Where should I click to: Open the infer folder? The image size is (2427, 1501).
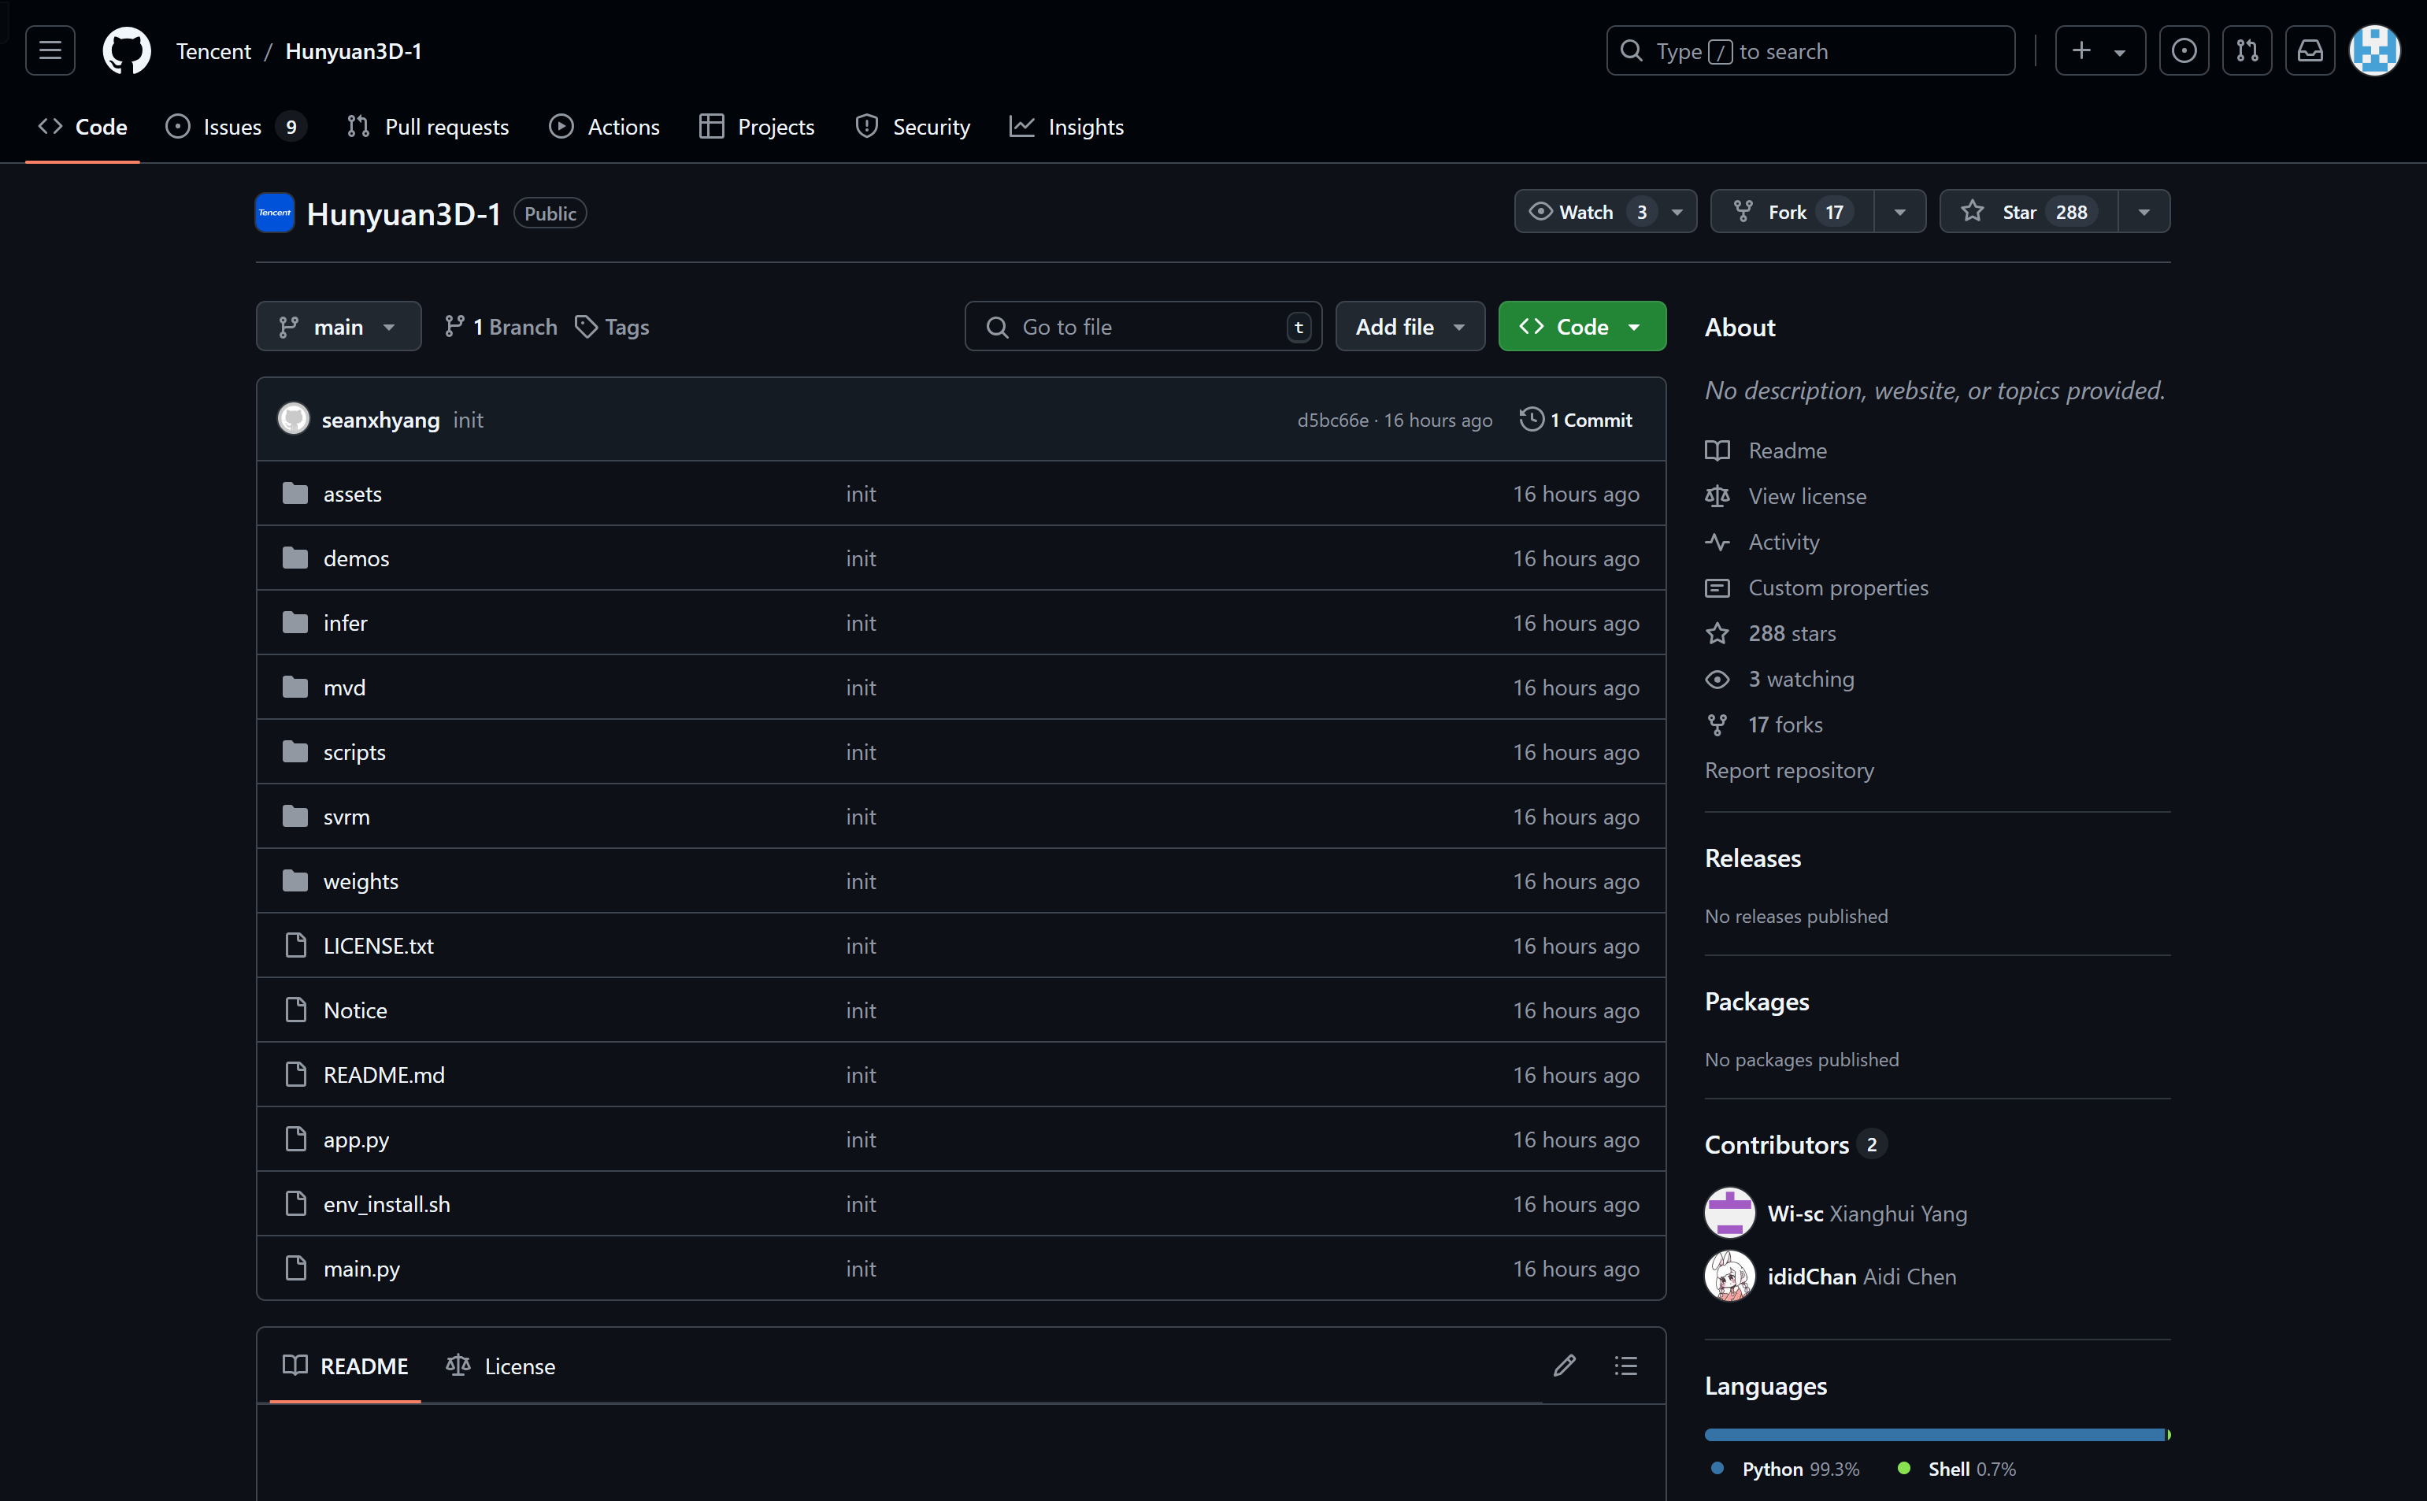pyautogui.click(x=346, y=622)
